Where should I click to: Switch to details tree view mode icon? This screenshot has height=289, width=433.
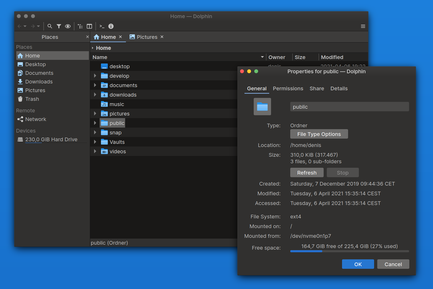pyautogui.click(x=80, y=26)
